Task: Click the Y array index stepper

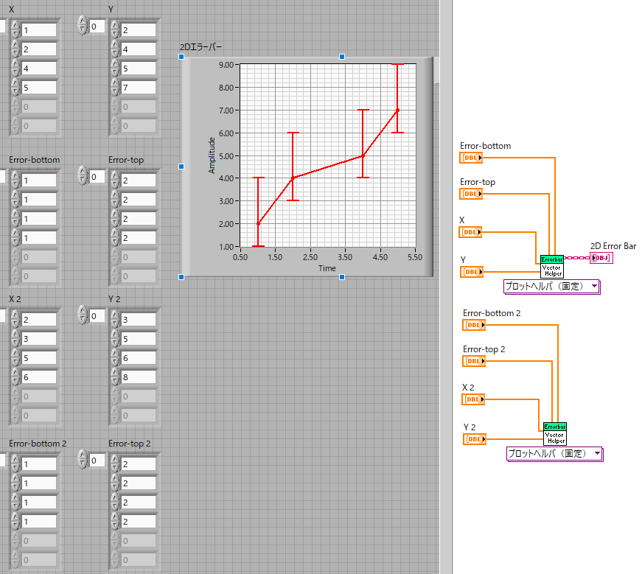Action: point(83,27)
